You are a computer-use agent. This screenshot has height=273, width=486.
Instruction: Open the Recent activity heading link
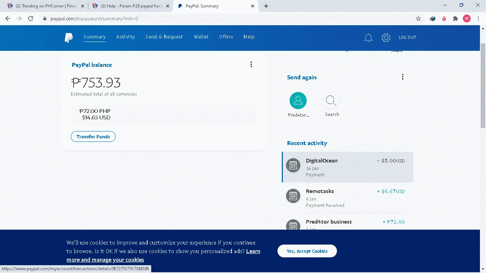click(307, 143)
